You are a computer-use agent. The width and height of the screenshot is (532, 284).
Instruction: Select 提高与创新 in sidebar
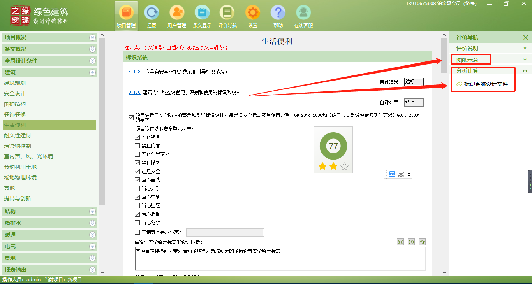coord(18,198)
